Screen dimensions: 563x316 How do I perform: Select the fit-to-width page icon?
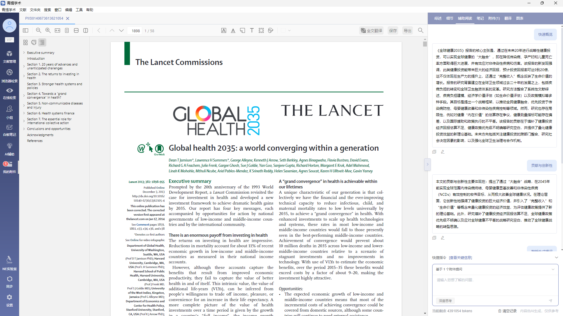[x=57, y=30]
